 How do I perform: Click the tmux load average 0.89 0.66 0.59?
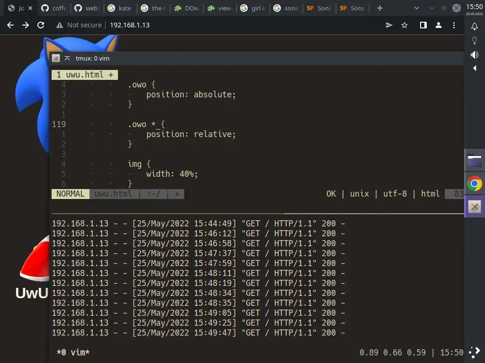tap(393, 353)
